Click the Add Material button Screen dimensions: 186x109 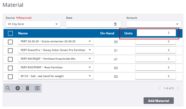point(159,101)
